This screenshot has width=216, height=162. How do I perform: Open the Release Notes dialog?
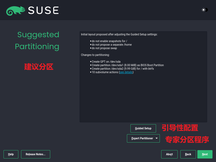(35, 154)
